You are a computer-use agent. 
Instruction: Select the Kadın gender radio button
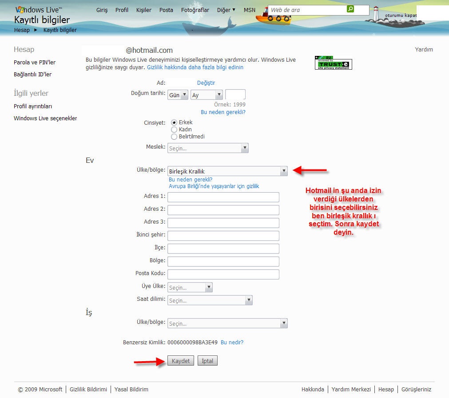click(x=174, y=130)
